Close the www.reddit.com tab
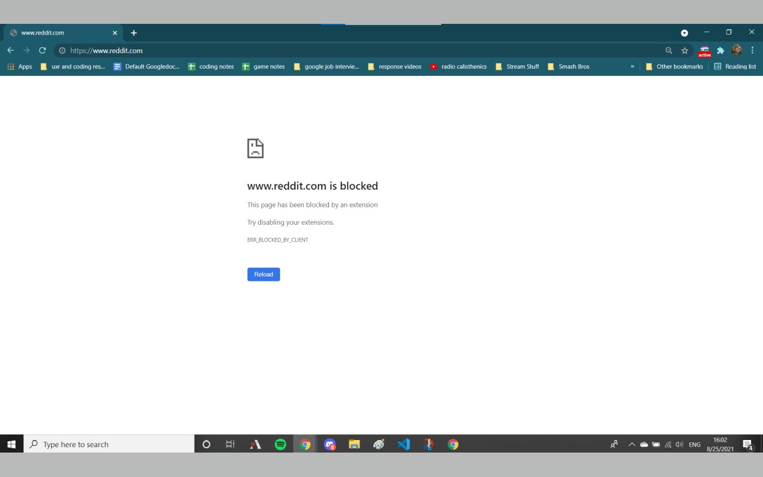 click(x=115, y=33)
